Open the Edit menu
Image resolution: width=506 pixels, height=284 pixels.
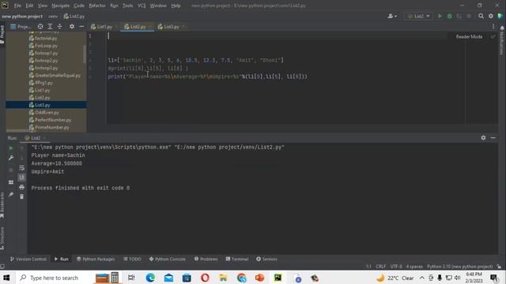pyautogui.click(x=29, y=6)
